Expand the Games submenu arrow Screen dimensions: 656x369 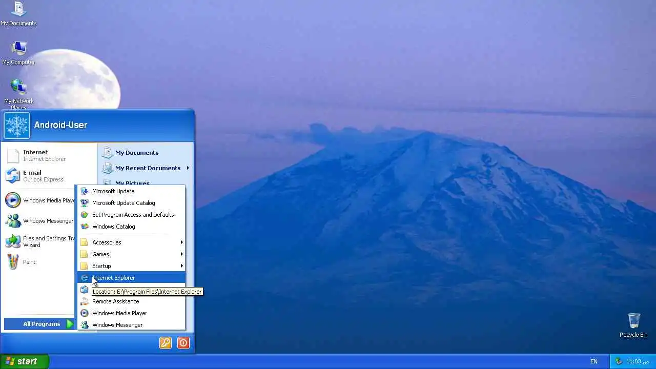tap(181, 254)
